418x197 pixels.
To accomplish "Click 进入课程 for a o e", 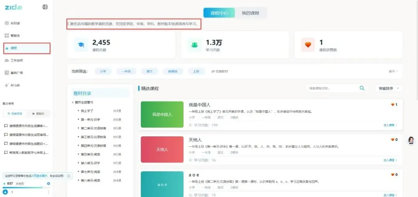I will pos(390,195).
